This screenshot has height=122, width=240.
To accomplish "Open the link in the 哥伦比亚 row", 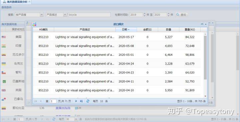I will click(x=63, y=108).
